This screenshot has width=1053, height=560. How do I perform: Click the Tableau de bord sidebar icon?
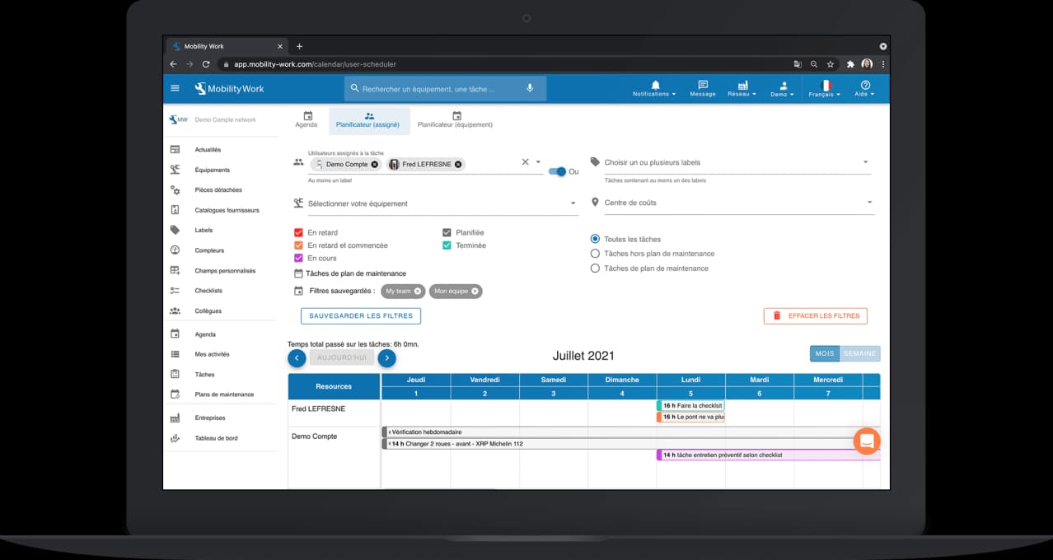175,438
